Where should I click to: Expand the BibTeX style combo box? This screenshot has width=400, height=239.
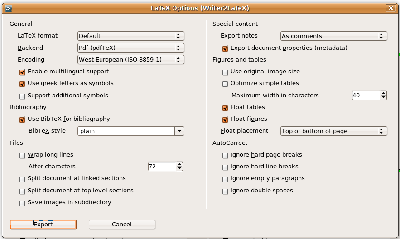(179, 131)
